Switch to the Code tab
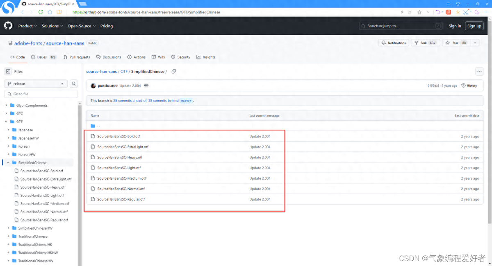The width and height of the screenshot is (492, 266). click(18, 57)
